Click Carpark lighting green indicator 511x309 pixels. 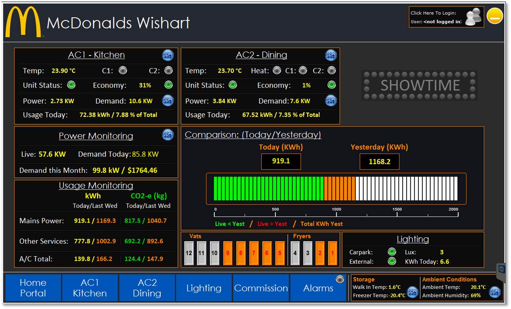392,252
